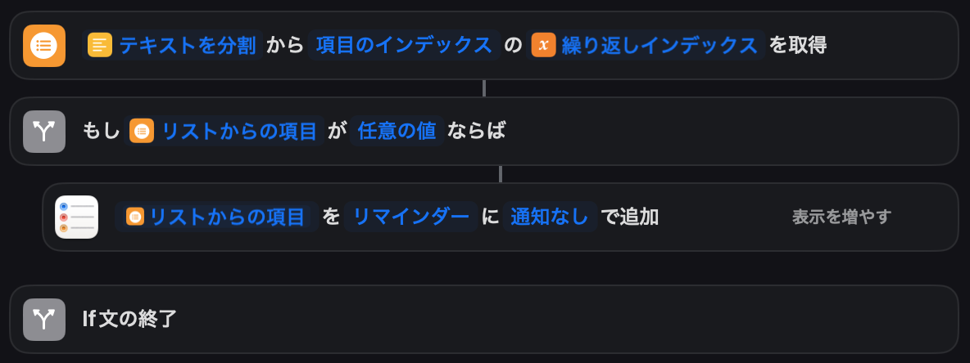Image resolution: width=970 pixels, height=363 pixels.
Task: Open the 通知なし alert dropdown
Action: click(x=550, y=217)
